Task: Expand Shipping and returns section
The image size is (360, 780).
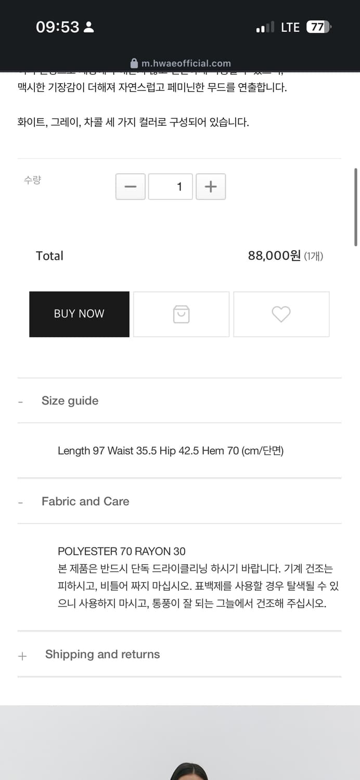Action: tap(102, 654)
